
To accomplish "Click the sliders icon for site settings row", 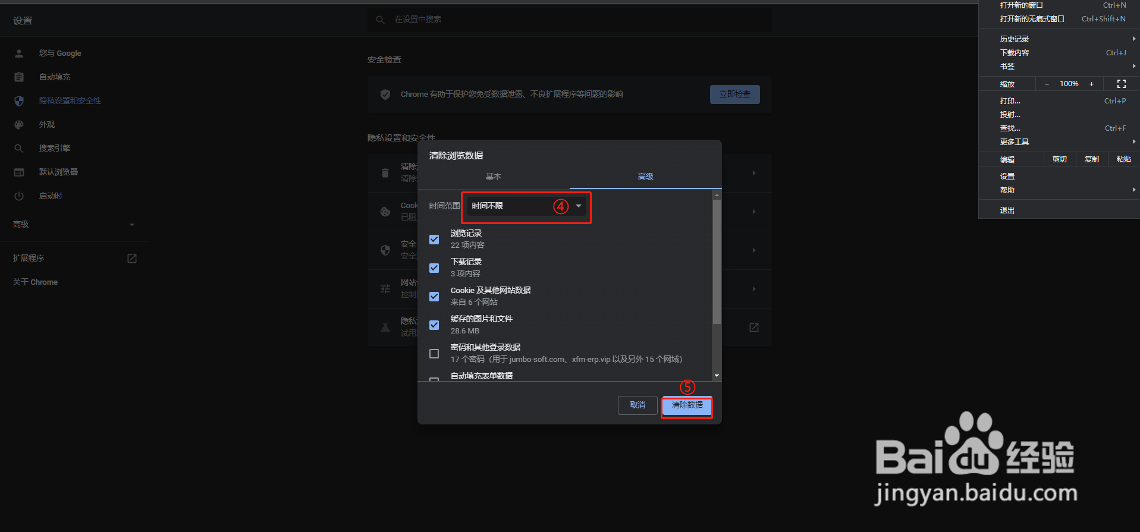I will click(x=385, y=289).
